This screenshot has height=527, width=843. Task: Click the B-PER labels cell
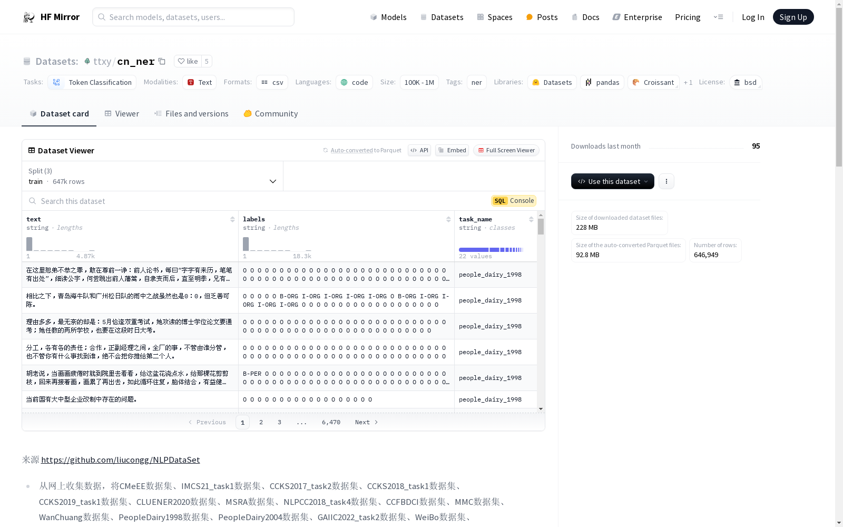tap(346, 378)
